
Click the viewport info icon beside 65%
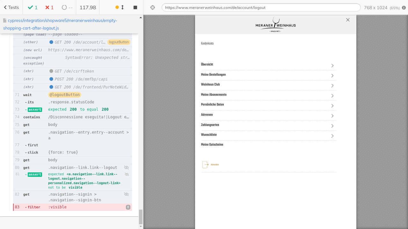(404, 8)
